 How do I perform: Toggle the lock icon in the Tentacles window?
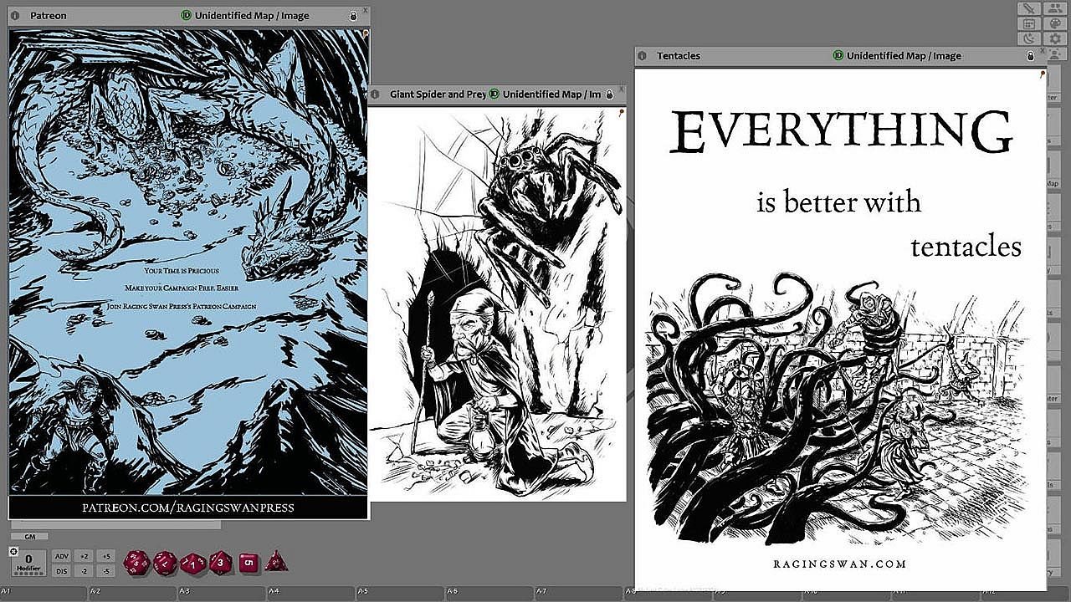[x=1031, y=56]
